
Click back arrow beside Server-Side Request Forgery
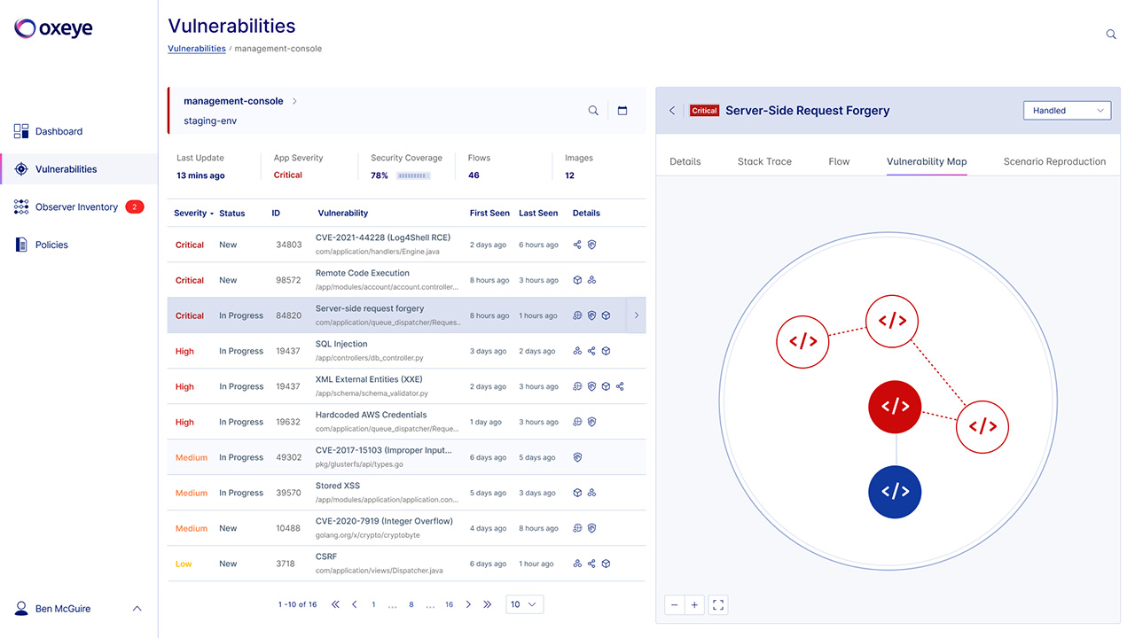click(672, 111)
